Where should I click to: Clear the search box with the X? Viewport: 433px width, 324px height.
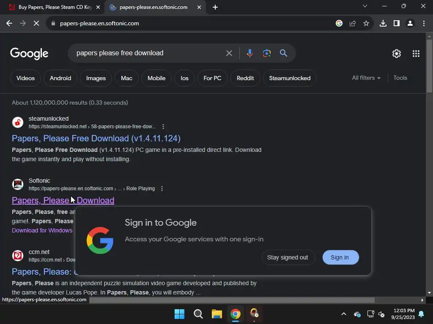229,53
